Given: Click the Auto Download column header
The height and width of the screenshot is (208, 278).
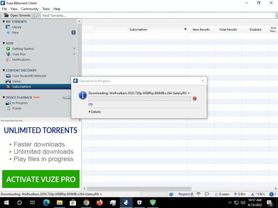Looking at the screenshot, I should [273, 29].
